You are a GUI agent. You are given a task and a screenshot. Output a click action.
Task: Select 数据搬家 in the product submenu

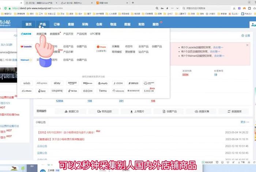[55, 34]
